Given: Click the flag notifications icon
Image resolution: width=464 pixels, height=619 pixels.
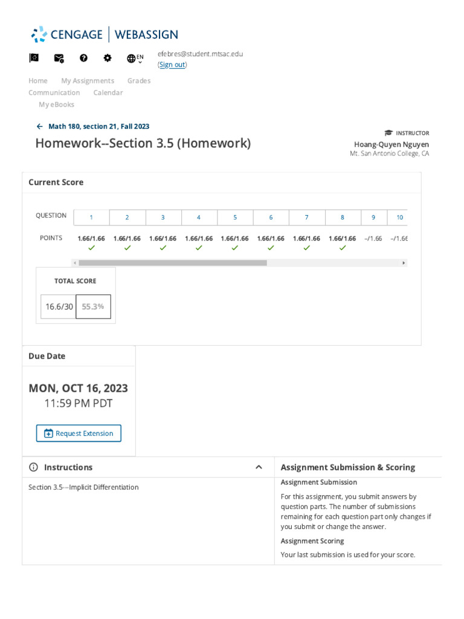Looking at the screenshot, I should 34,58.
